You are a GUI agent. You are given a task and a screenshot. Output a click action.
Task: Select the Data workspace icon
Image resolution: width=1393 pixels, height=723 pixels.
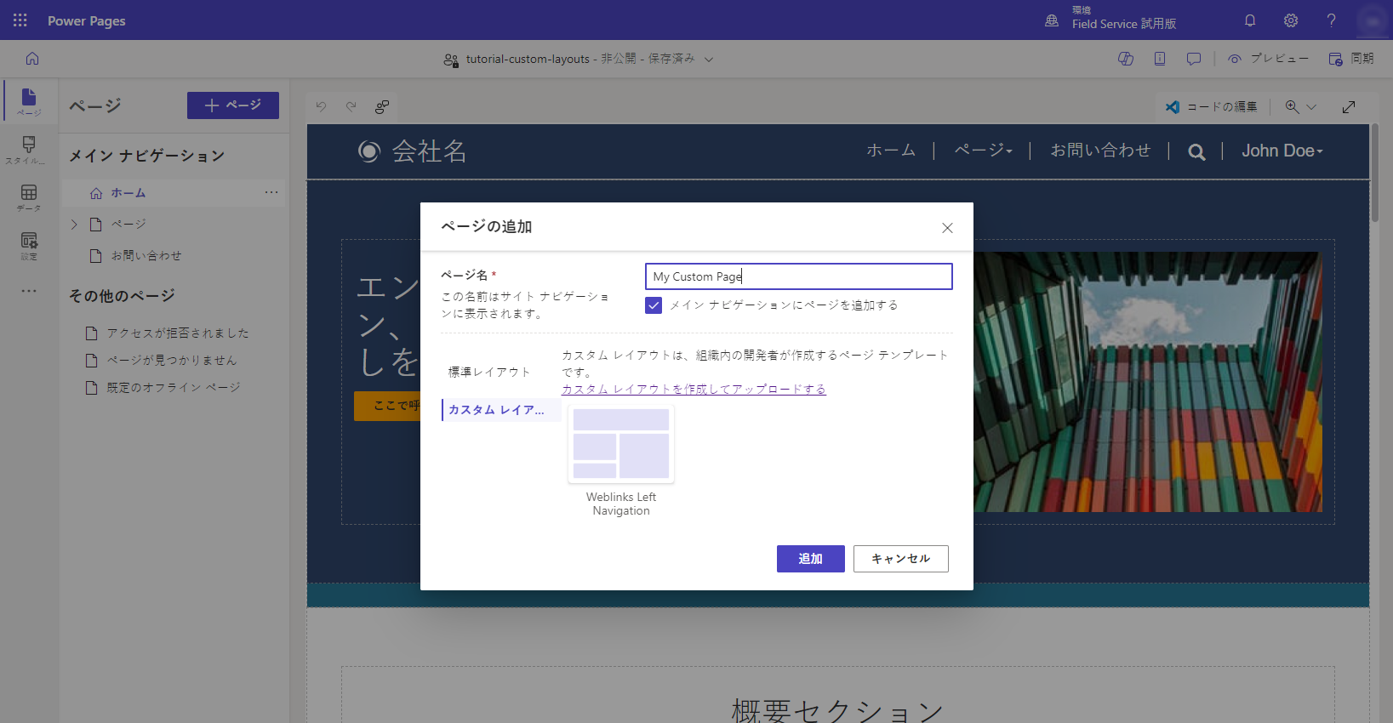pos(29,197)
